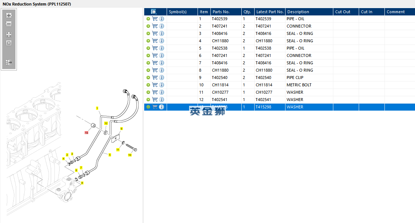Sort by Qty. column header
415x223 pixels.
click(x=248, y=12)
